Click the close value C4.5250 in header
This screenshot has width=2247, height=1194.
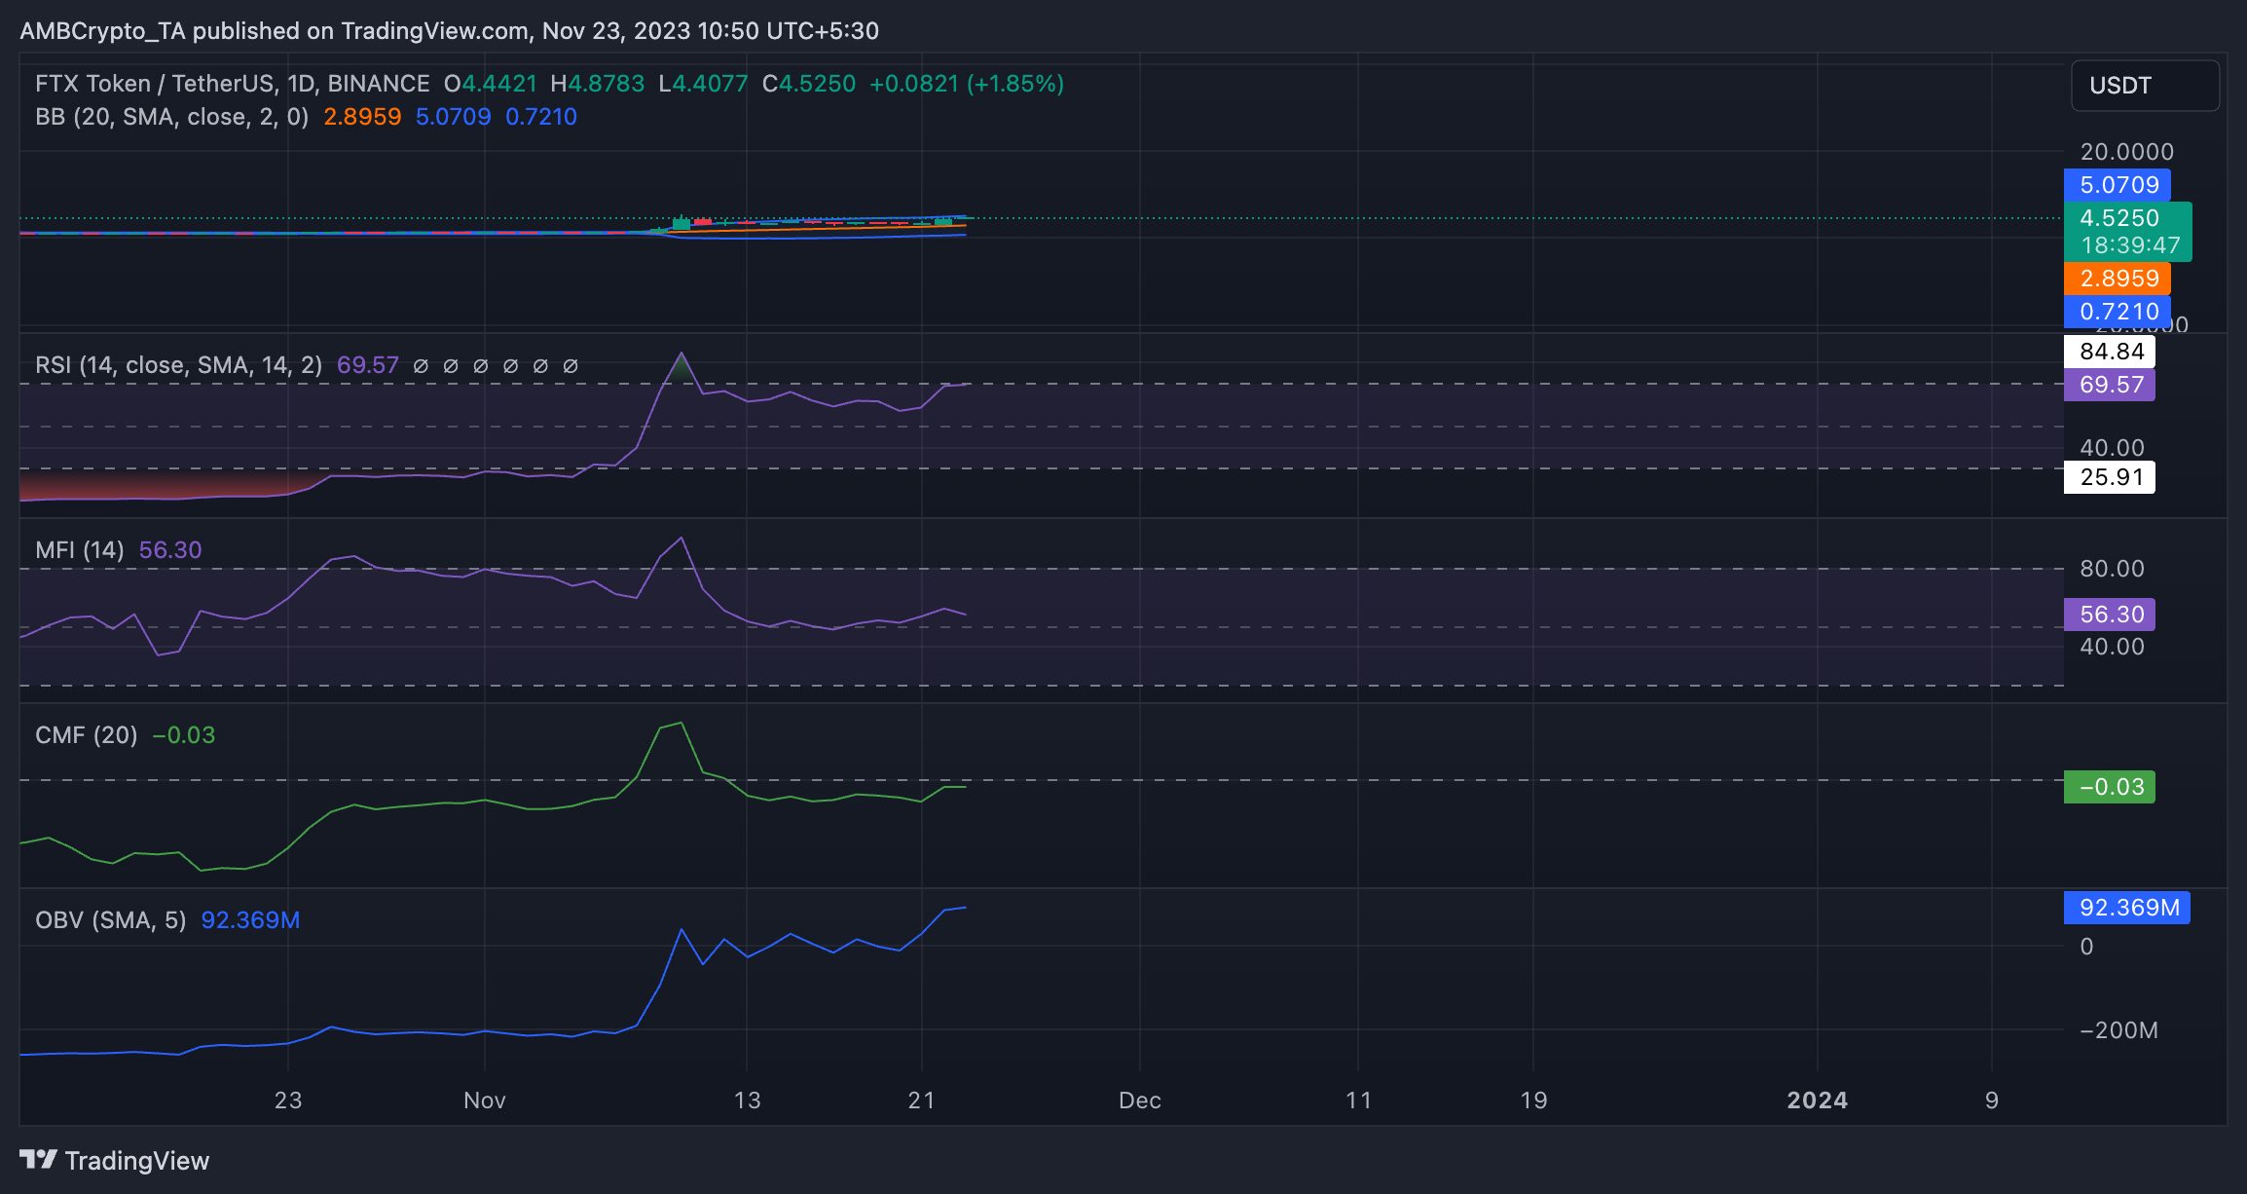[809, 84]
